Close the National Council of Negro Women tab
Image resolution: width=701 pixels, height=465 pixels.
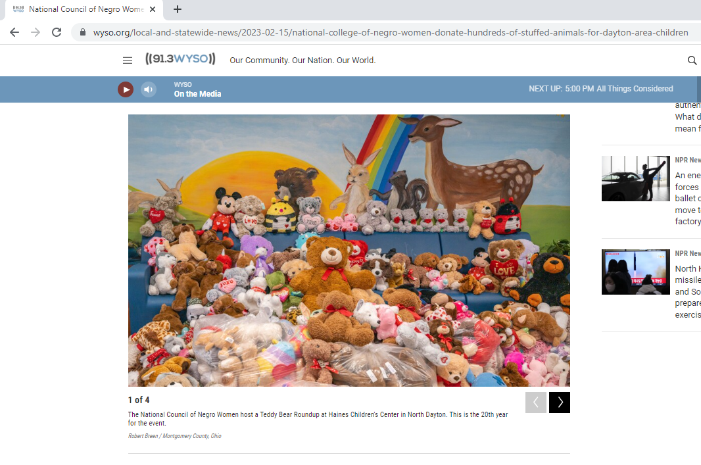tap(153, 10)
